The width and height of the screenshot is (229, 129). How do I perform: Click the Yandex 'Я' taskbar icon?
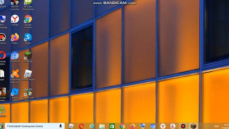pyautogui.click(x=173, y=126)
